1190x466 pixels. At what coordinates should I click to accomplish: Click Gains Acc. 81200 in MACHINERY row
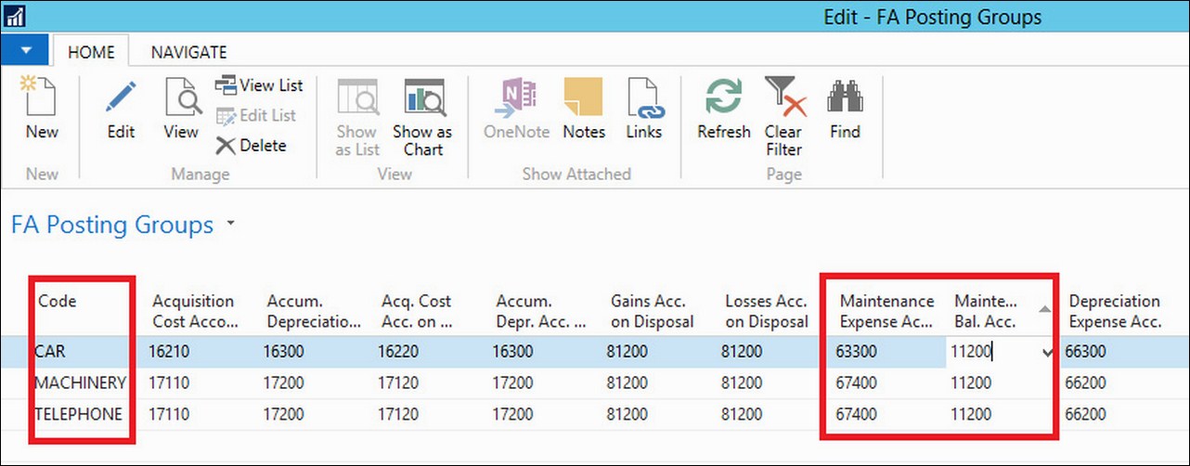click(627, 382)
